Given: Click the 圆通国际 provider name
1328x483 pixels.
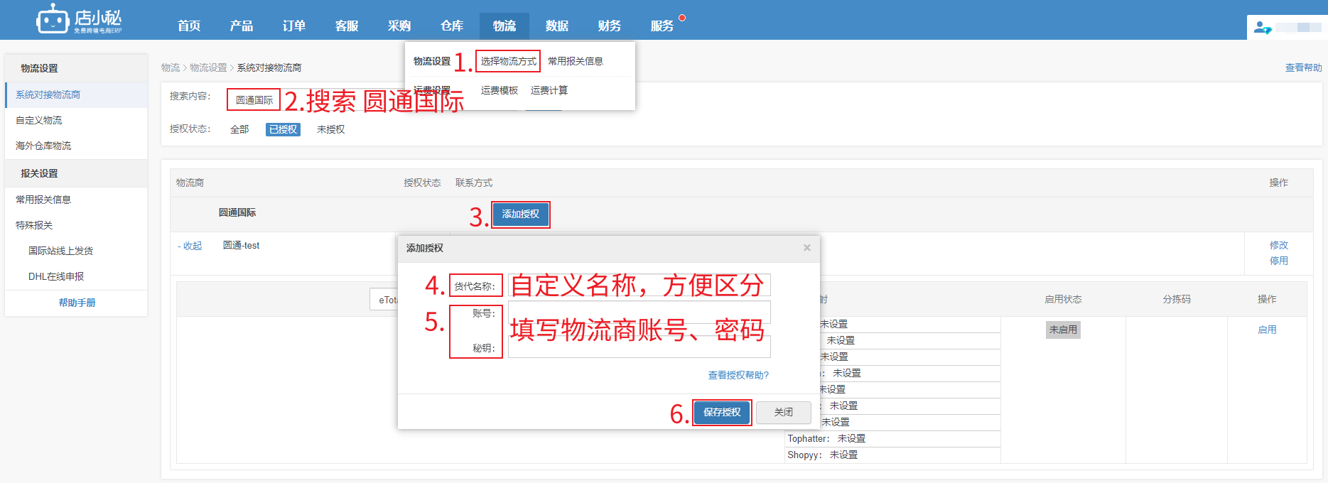Looking at the screenshot, I should 237,212.
